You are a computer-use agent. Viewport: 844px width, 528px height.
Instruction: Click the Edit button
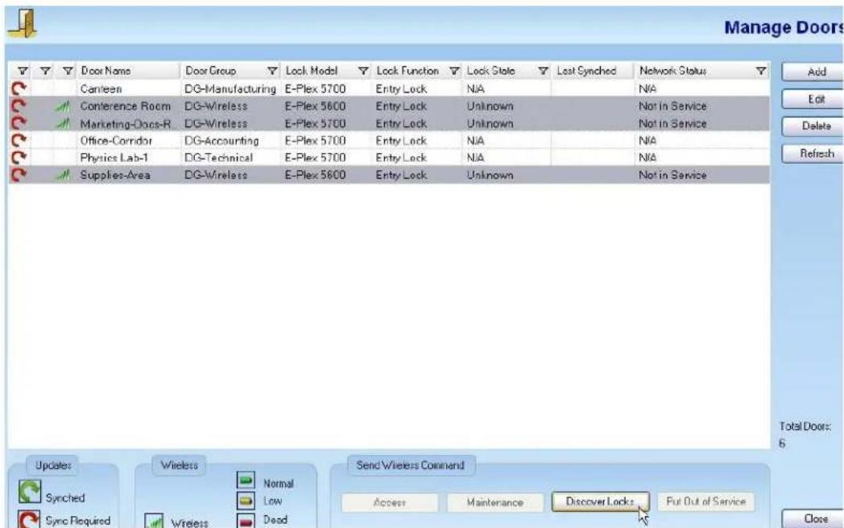point(813,99)
